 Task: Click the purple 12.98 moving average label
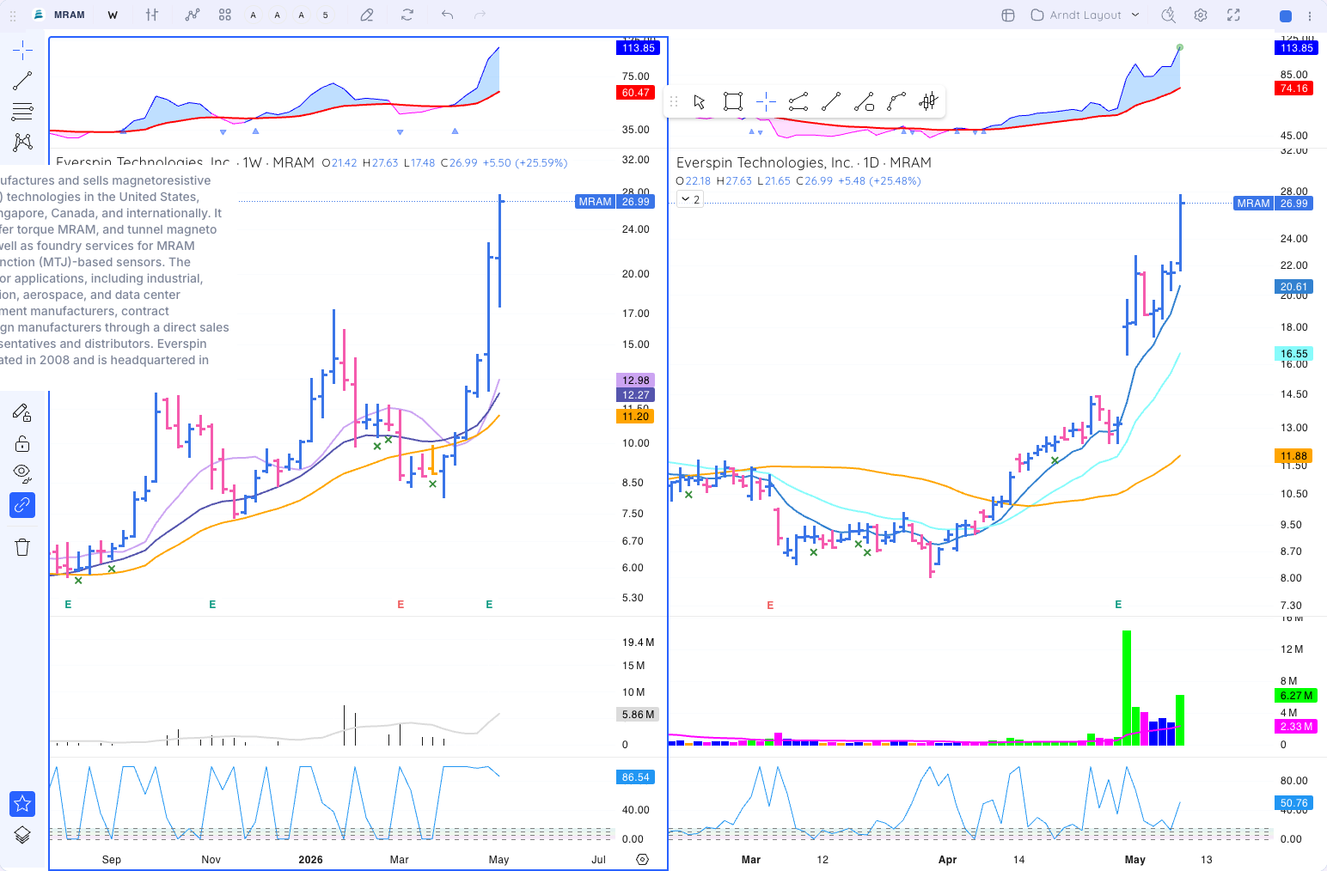click(636, 381)
